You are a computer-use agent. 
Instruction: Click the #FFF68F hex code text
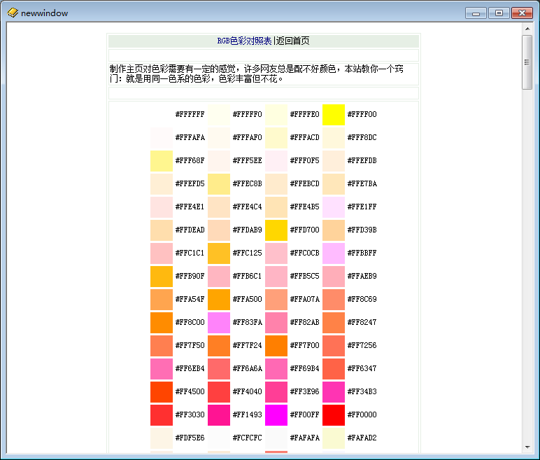coord(190,161)
